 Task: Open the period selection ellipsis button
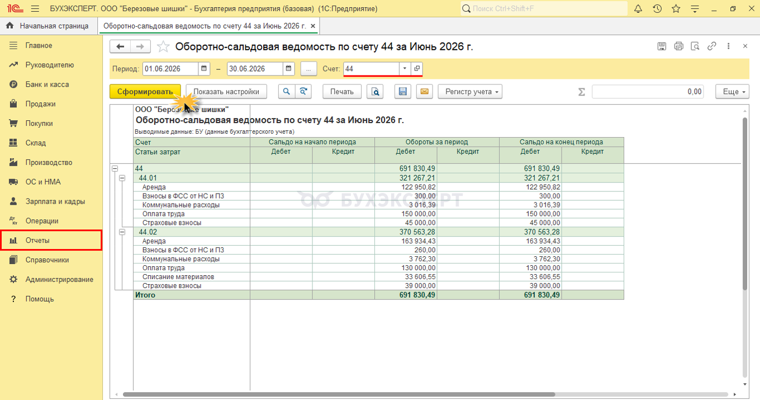(309, 69)
